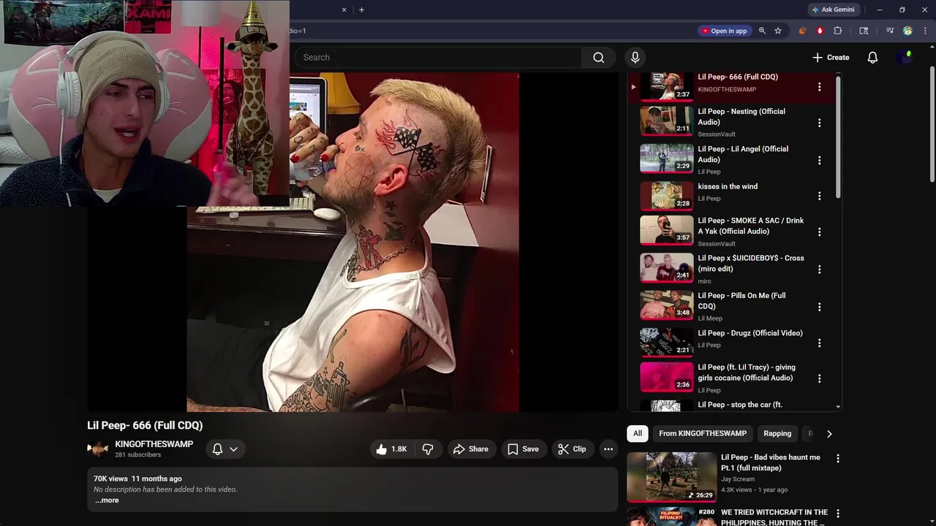Open options for Lil Peep- 666 playlist item
936x526 pixels.
(x=819, y=86)
